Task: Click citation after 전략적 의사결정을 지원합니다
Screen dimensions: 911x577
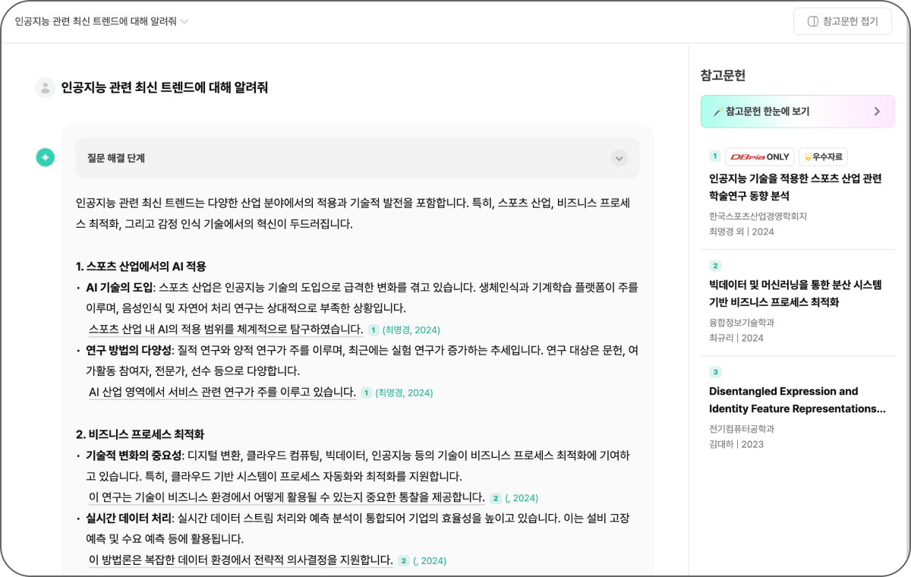Action: [x=430, y=561]
